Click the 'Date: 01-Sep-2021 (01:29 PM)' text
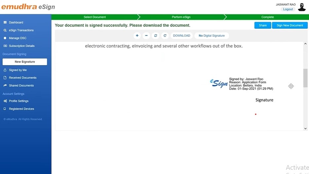Screen dimensions: 309x174 pos(251,89)
